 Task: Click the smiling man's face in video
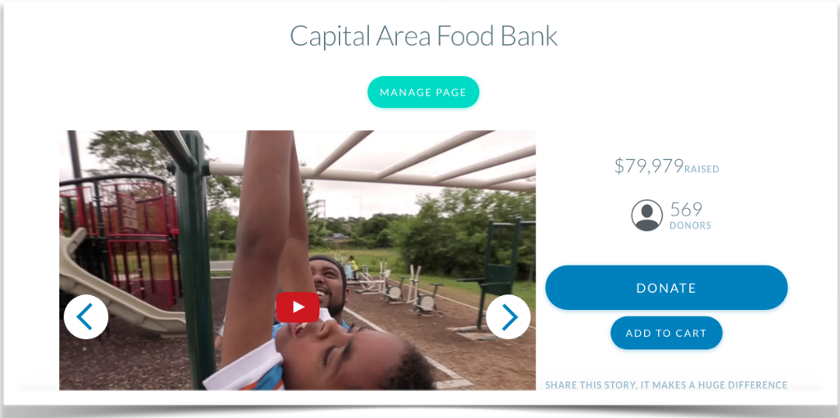(330, 286)
